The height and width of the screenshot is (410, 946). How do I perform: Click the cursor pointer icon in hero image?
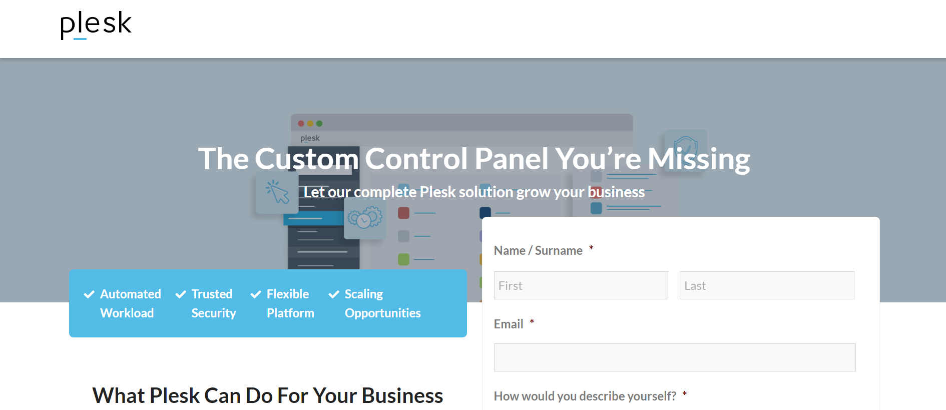coord(277,193)
